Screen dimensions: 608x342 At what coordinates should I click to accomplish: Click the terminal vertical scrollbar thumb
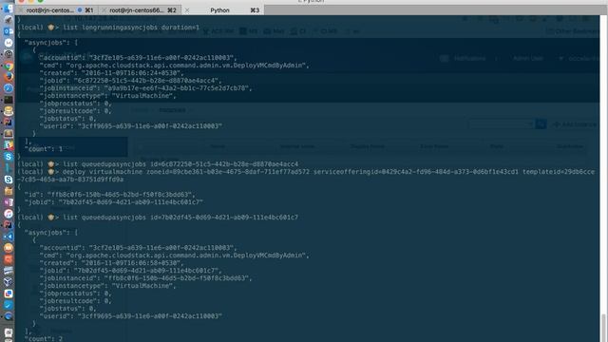[x=603, y=328]
